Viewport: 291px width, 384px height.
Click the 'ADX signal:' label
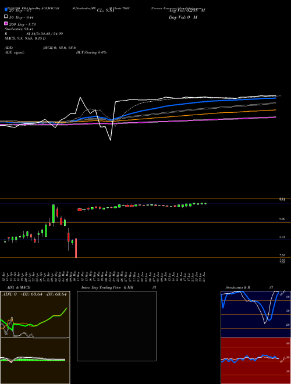point(15,52)
